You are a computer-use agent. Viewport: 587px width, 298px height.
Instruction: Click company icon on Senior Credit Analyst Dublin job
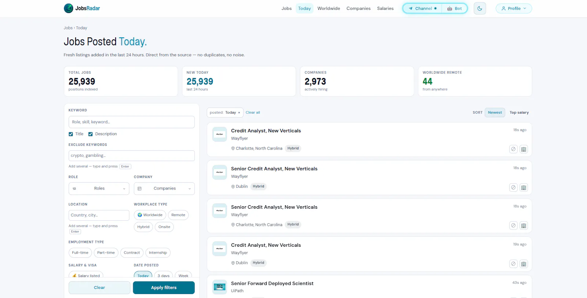[524, 188]
